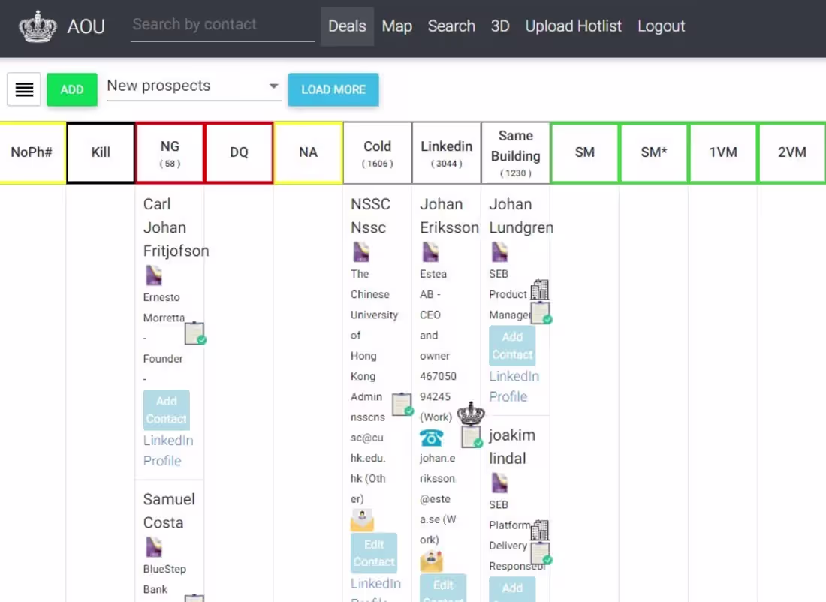Open Johan Eriksson's clipboard checklist icon
Screen dimensions: 826x602
pyautogui.click(x=472, y=436)
